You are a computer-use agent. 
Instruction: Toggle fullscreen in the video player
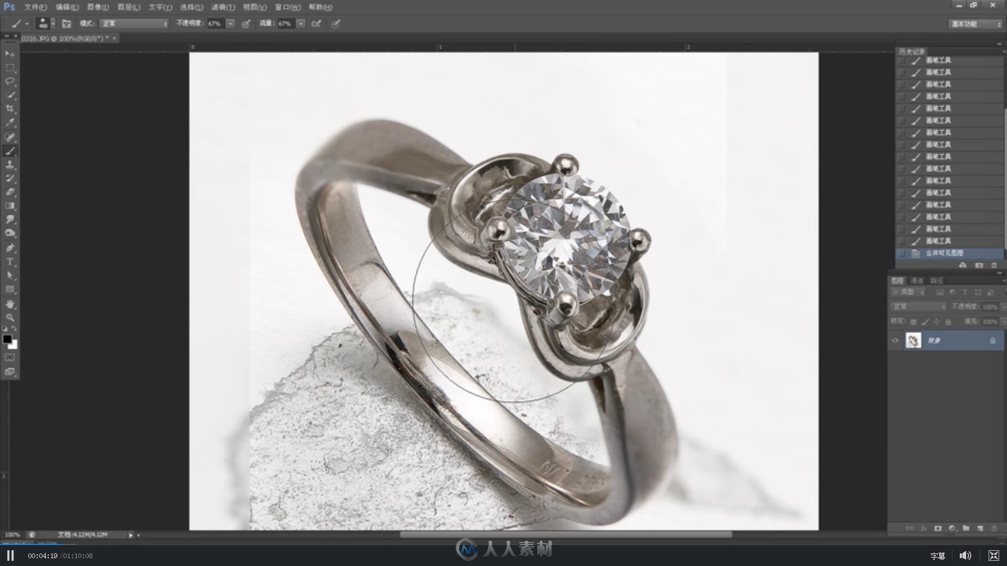(x=993, y=556)
